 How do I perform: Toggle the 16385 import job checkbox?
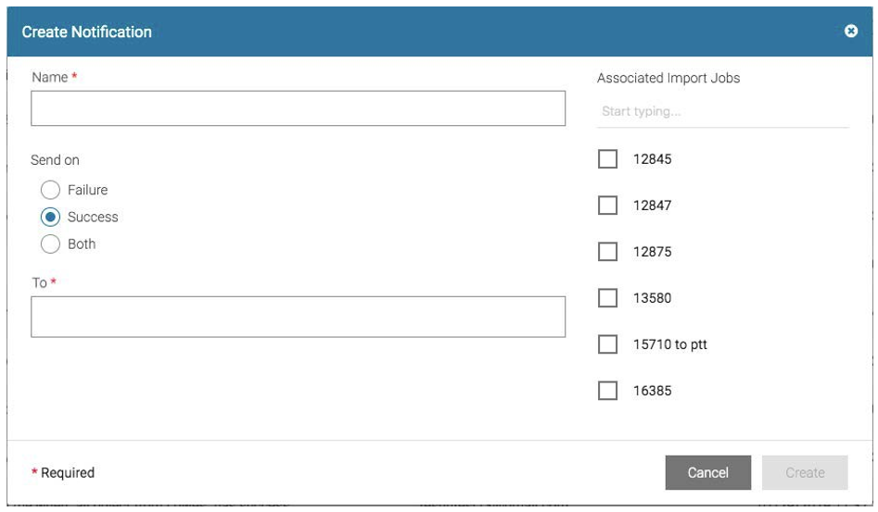coord(607,391)
